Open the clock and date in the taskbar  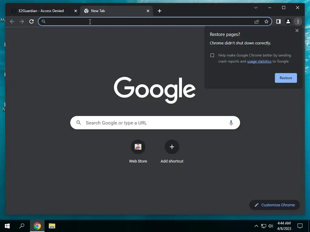click(x=284, y=226)
